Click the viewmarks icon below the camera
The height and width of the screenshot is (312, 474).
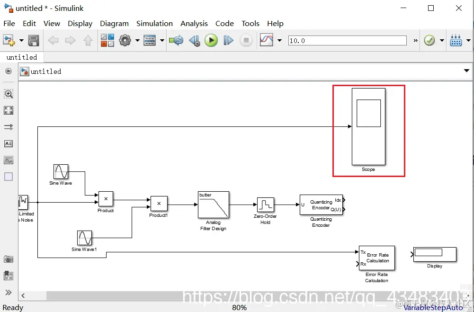click(9, 276)
